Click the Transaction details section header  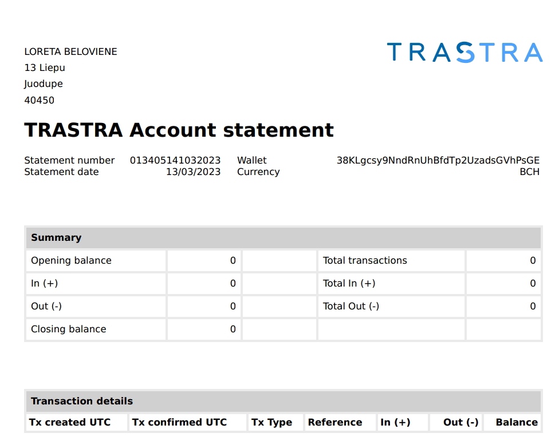283,401
